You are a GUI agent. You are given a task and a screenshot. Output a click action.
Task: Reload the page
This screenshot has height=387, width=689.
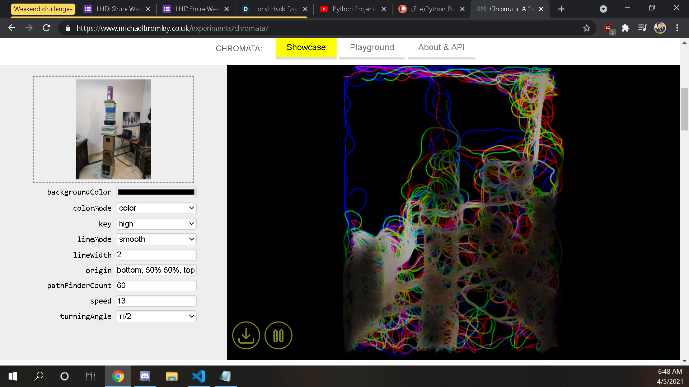(46, 28)
